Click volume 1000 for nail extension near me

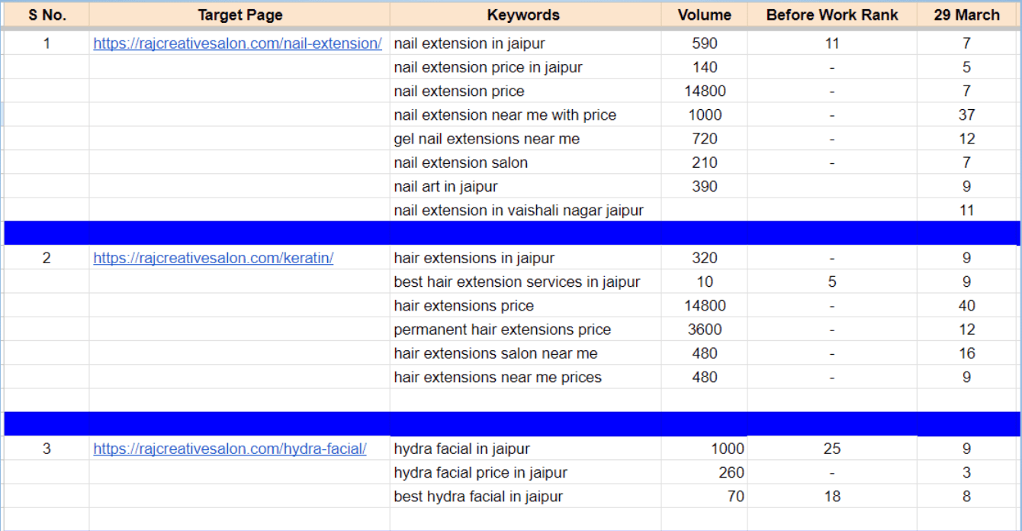tap(704, 114)
